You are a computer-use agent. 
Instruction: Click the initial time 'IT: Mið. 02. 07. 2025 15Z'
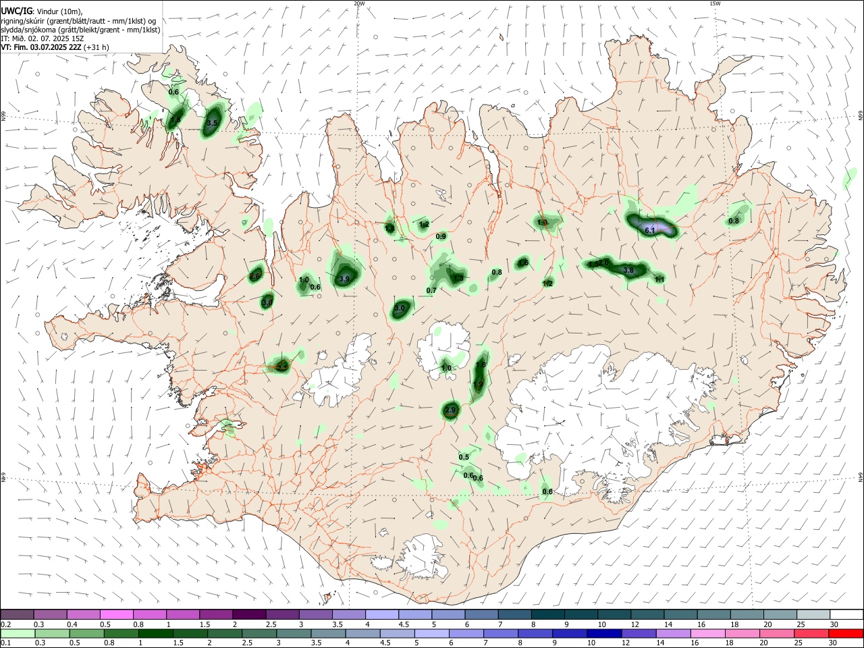click(x=42, y=38)
